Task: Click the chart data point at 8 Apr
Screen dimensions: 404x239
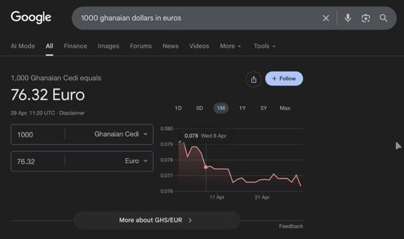Action: tap(206, 167)
